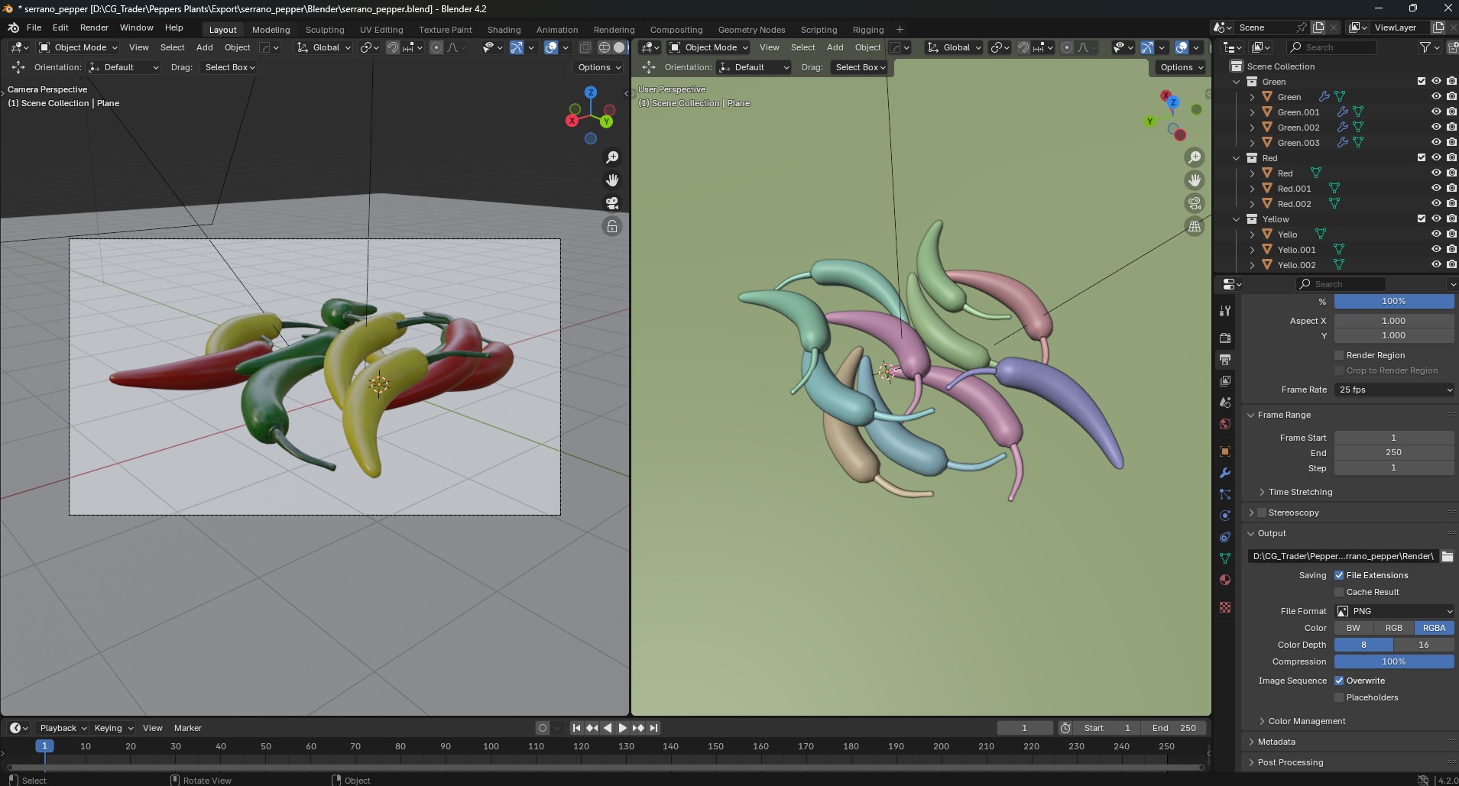Viewport: 1459px width, 786px height.
Task: Exclude Yellow collection from view layer checkbox
Action: tap(1422, 218)
